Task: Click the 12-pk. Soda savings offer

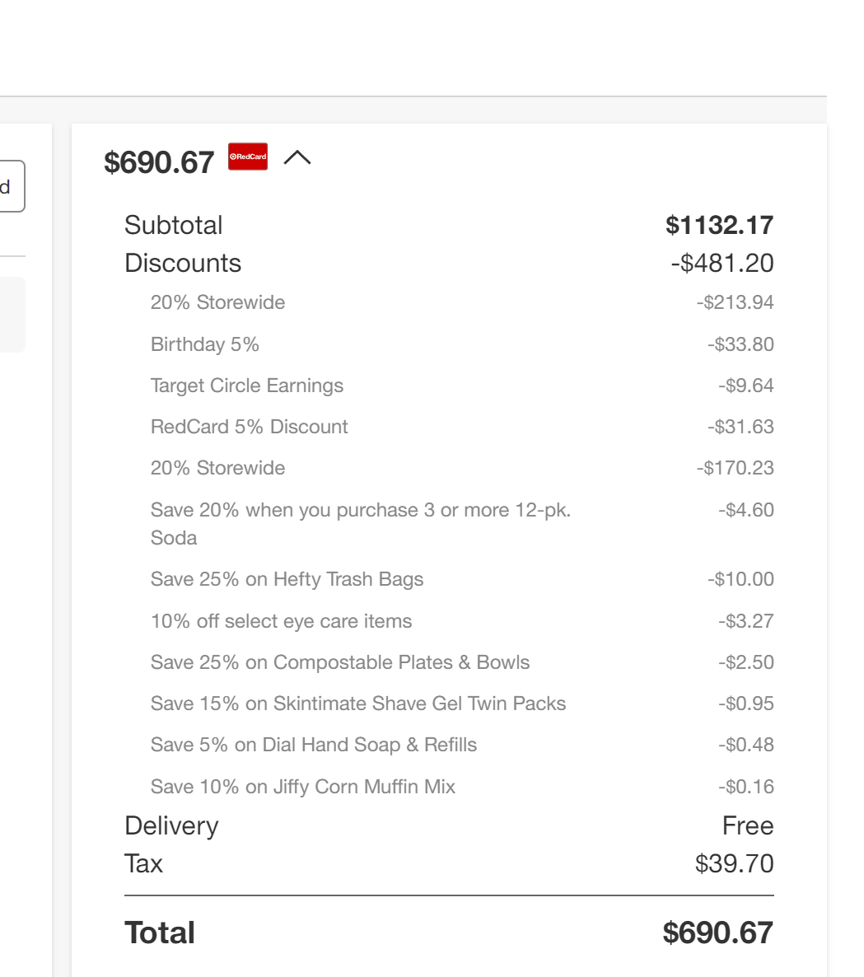Action: point(461,523)
